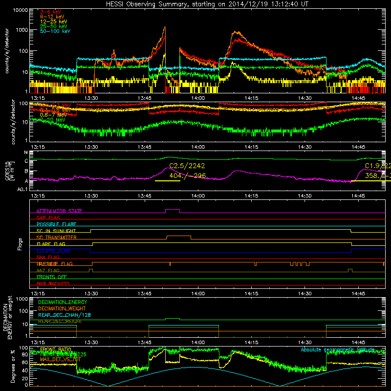Click the DECIMATION_WEIGHT legend label
The image size is (391, 391).
click(62, 308)
